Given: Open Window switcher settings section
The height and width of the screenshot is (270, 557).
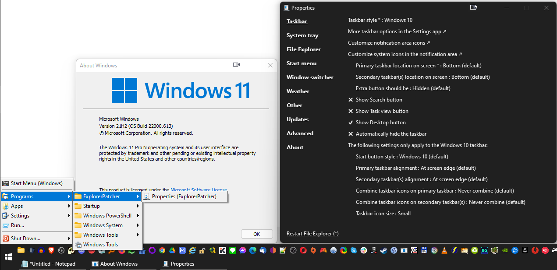Looking at the screenshot, I should [x=310, y=77].
